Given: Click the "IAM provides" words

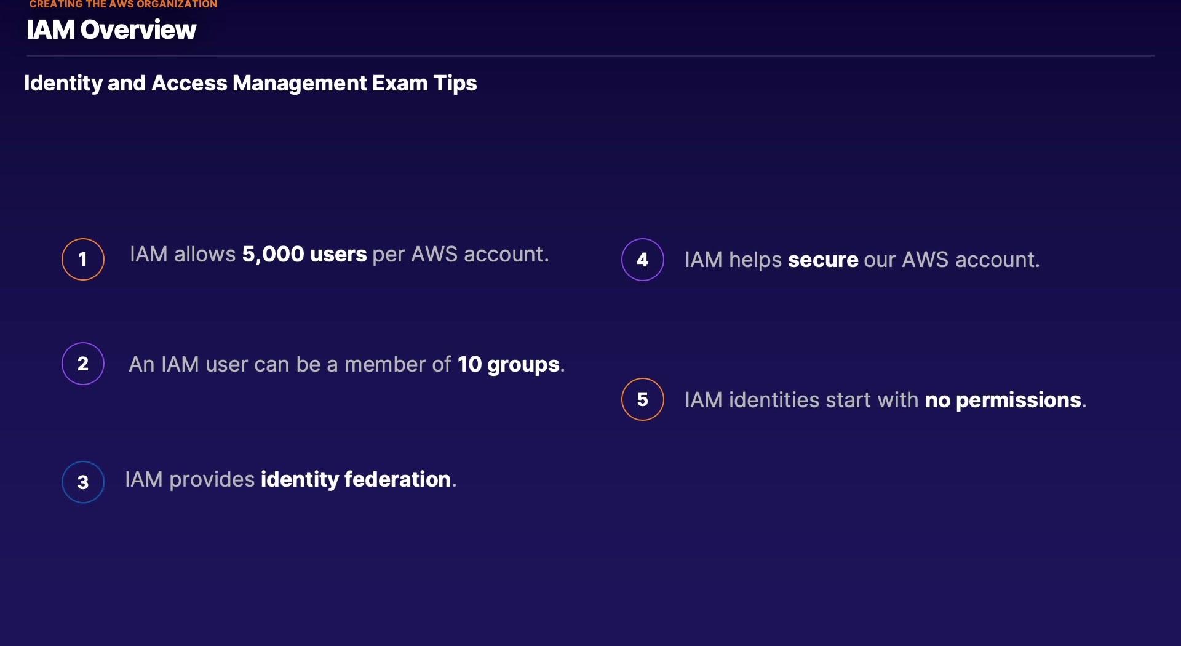Looking at the screenshot, I should pos(189,479).
